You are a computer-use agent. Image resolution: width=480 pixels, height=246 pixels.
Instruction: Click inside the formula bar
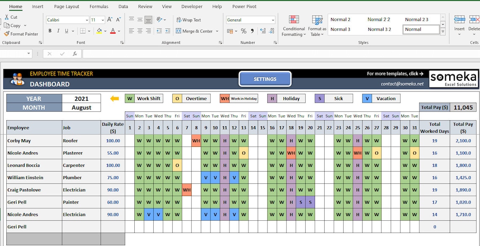168,53
